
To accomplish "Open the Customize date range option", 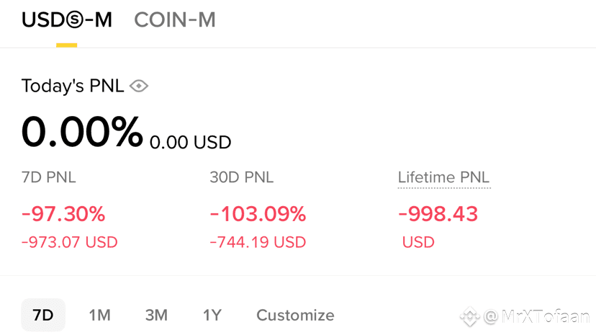I will pos(295,315).
